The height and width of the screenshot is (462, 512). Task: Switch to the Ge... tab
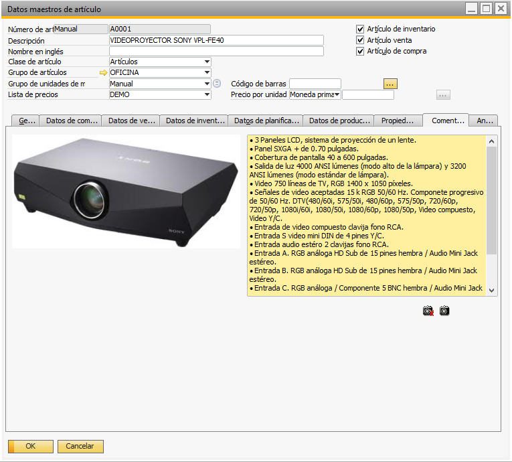click(x=25, y=121)
